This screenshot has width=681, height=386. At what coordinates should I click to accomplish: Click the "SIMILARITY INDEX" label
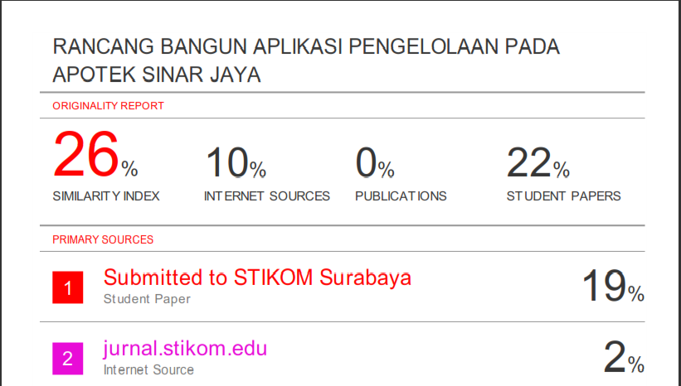click(x=106, y=196)
